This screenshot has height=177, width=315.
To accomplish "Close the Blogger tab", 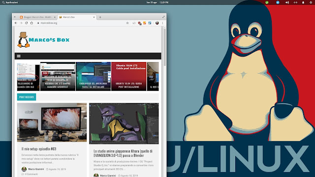I will pos(55,17).
